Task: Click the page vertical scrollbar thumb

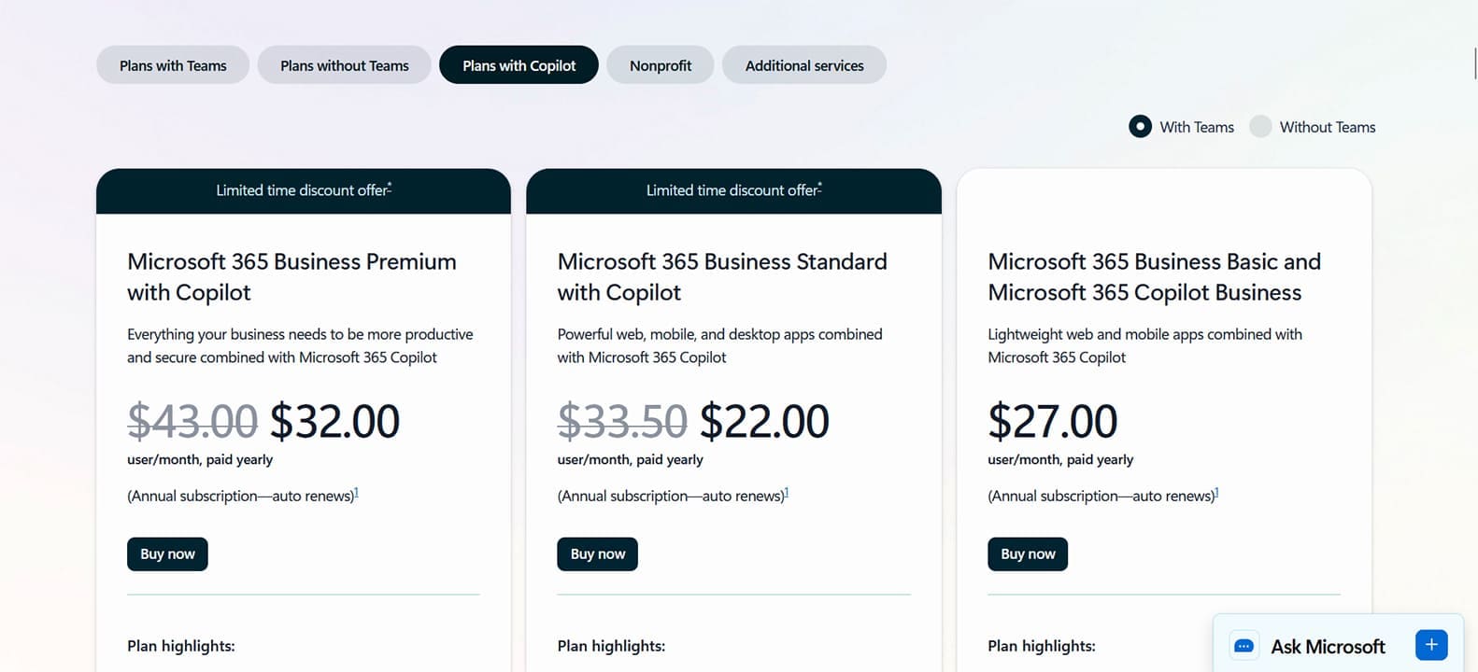Action: click(x=1474, y=63)
